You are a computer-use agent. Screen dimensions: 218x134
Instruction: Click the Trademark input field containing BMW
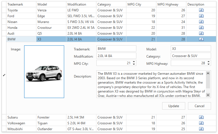[116, 49]
